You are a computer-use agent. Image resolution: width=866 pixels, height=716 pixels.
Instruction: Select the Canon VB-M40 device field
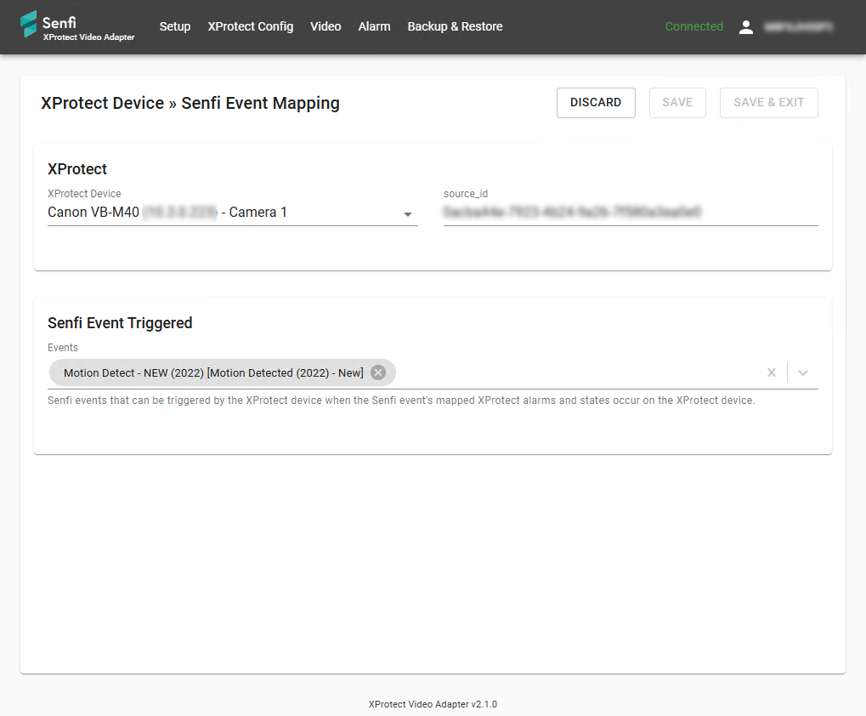(221, 213)
